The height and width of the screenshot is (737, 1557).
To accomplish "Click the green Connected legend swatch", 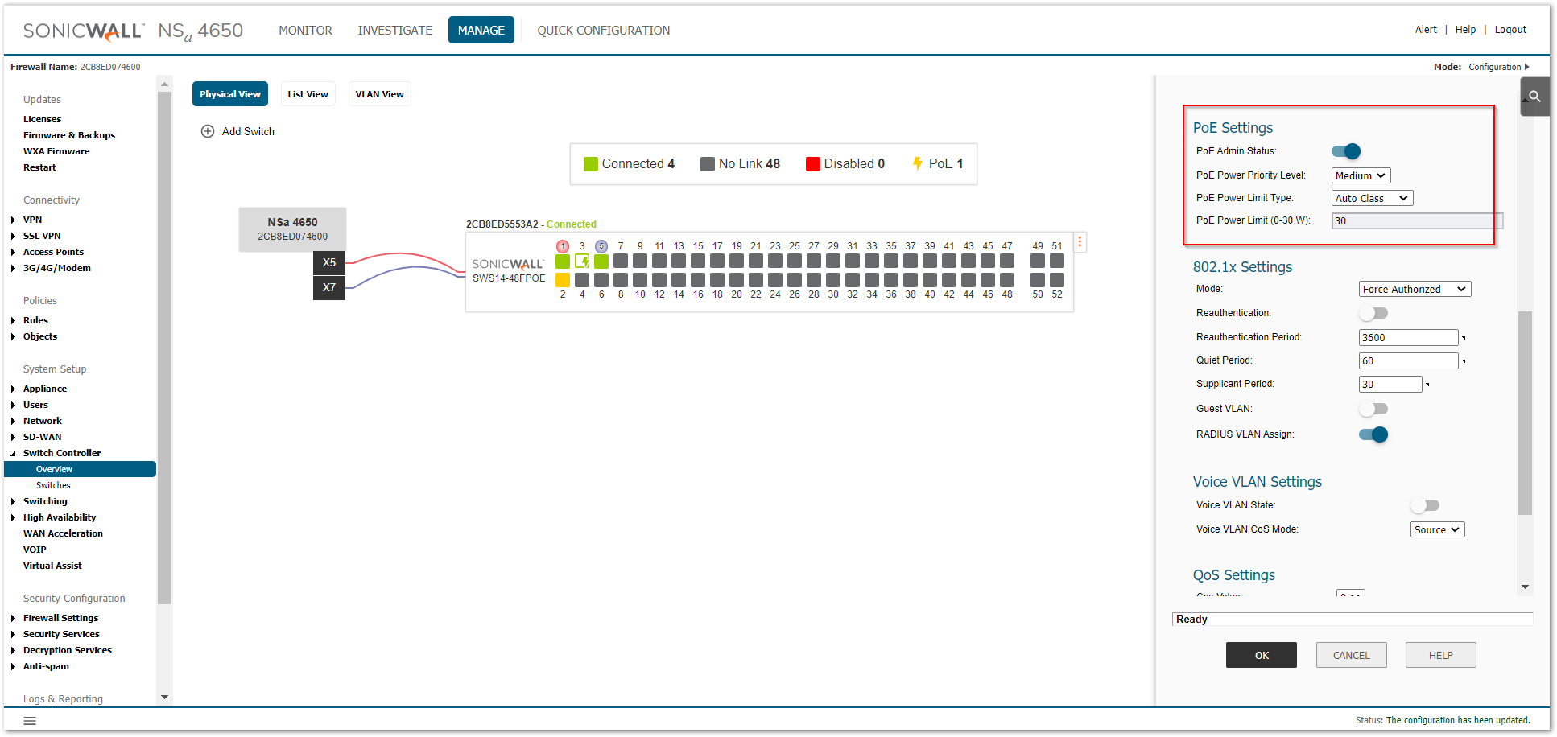I will (x=591, y=164).
